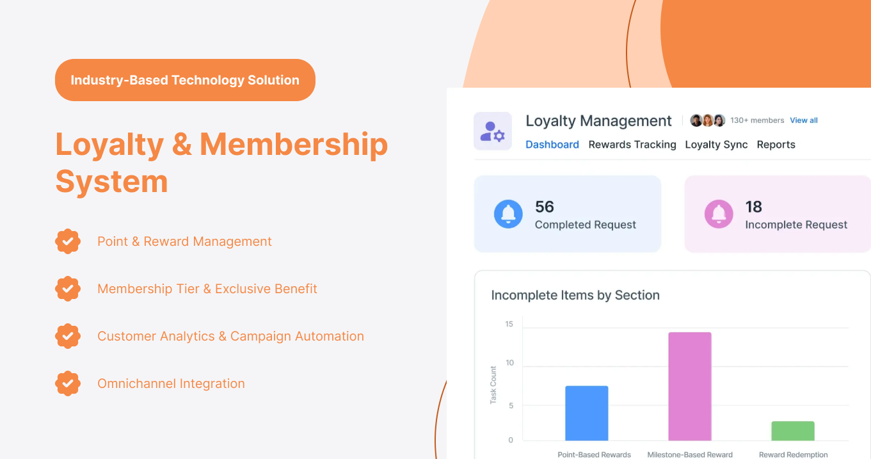Select the pink Milestone-Based Reward bar
Image resolution: width=871 pixels, height=459 pixels.
coord(689,384)
